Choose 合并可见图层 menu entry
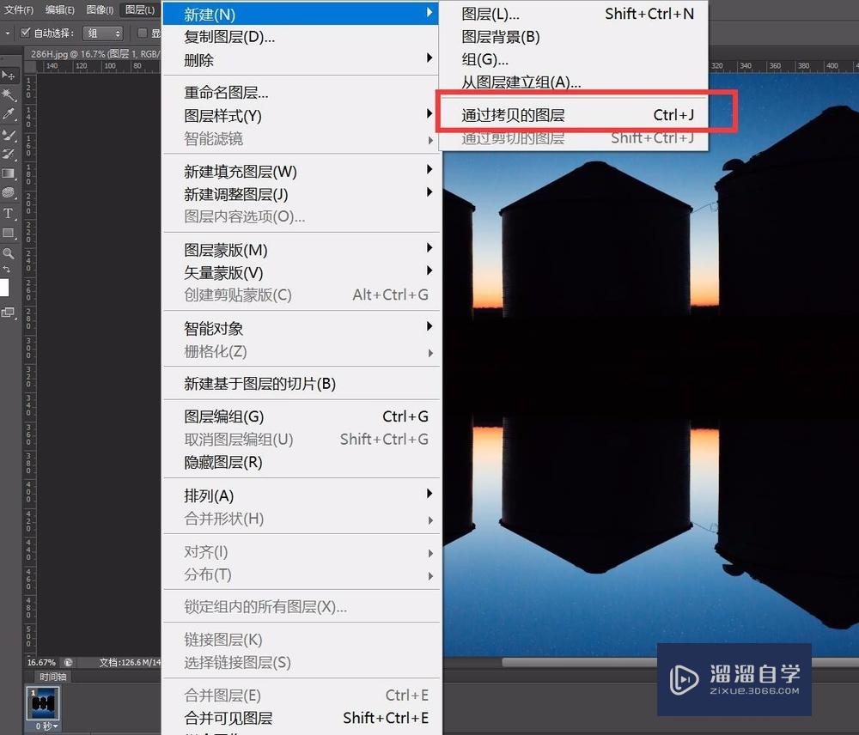859x735 pixels. point(300,718)
